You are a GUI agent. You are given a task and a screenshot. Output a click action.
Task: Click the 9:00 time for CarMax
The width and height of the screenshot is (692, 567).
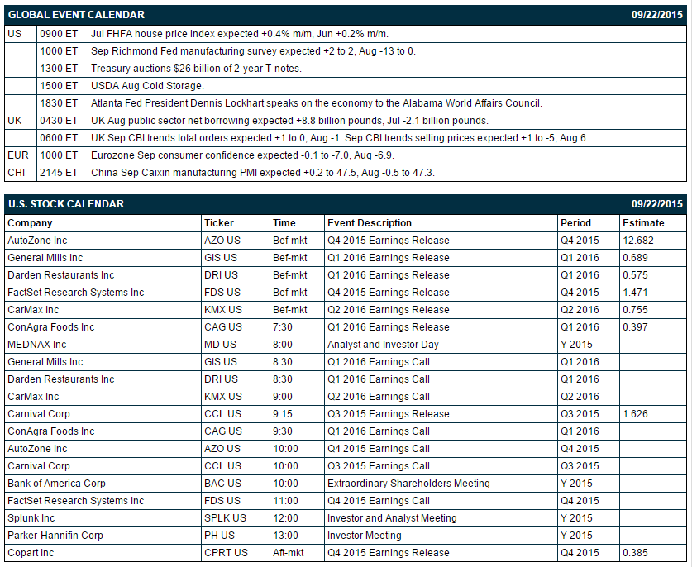point(283,397)
